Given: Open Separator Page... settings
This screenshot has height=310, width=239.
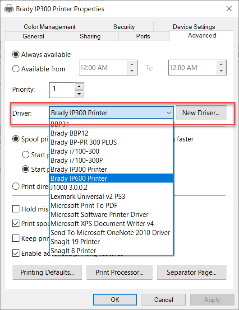Looking at the screenshot, I should (192, 272).
